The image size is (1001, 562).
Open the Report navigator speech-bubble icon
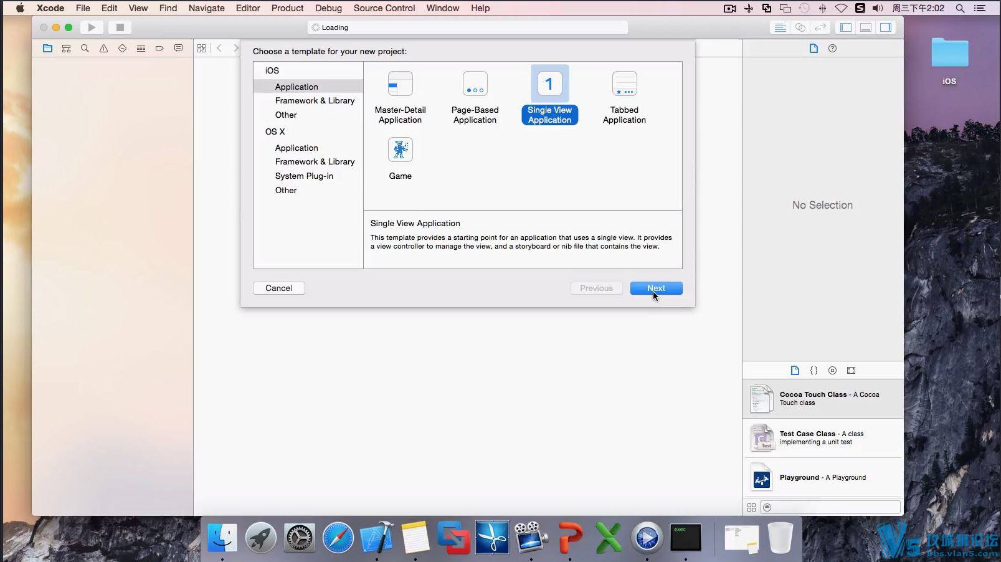tap(178, 48)
